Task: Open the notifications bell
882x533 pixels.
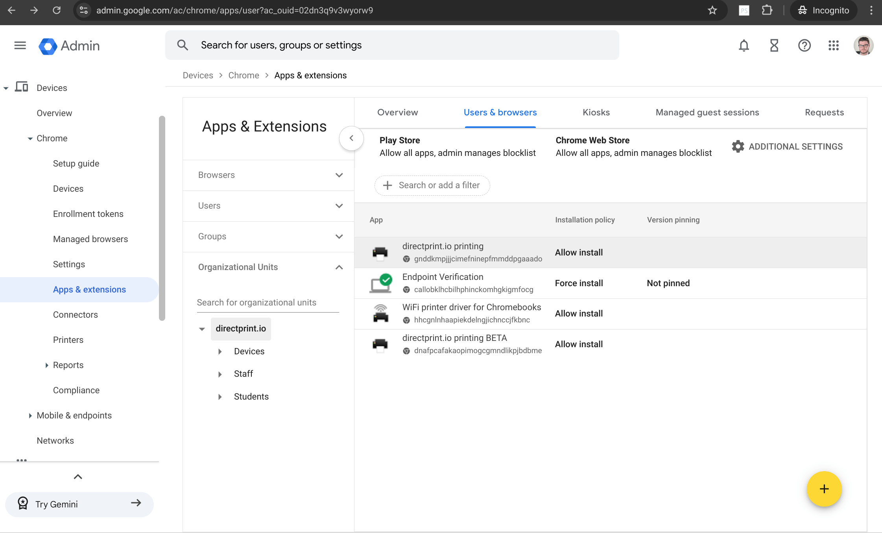Action: point(744,45)
